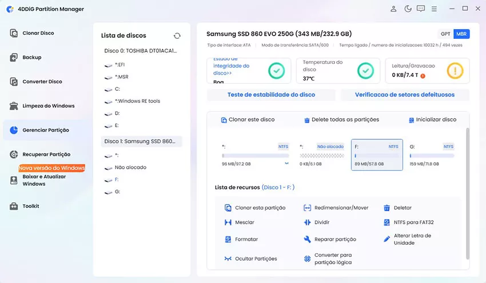
Task: Expand chevron under the 97.2 GB partition
Action: click(286, 163)
